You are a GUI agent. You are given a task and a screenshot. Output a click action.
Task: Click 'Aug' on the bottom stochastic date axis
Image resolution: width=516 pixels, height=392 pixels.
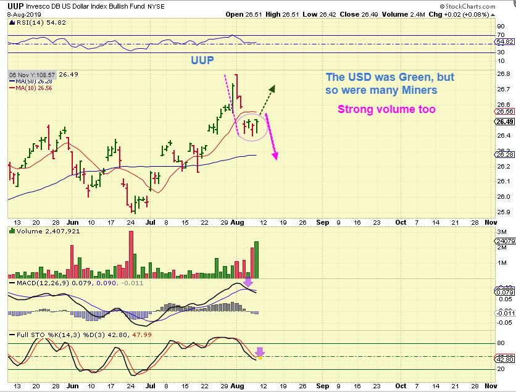tap(237, 386)
